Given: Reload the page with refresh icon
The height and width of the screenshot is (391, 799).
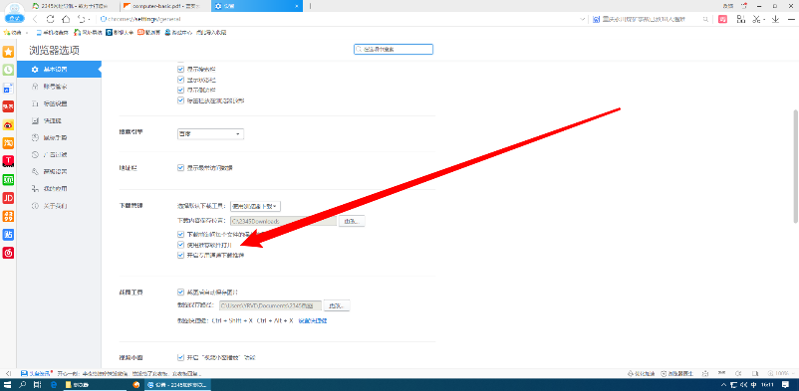Looking at the screenshot, I should (x=50, y=19).
